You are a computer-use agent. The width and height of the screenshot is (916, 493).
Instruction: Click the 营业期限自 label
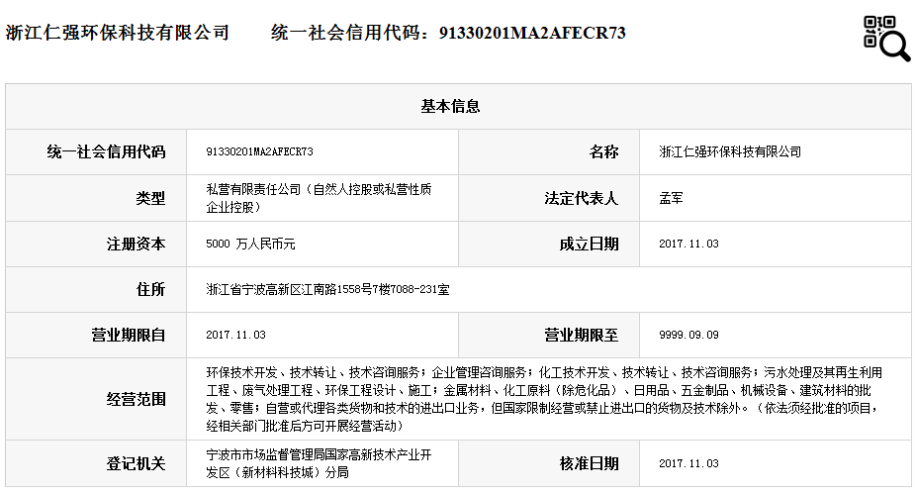tap(129, 335)
